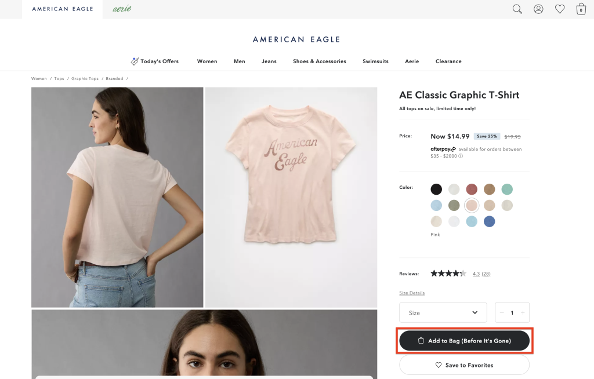594x379 pixels.
Task: Click the American Eagle logo
Action: (x=298, y=39)
